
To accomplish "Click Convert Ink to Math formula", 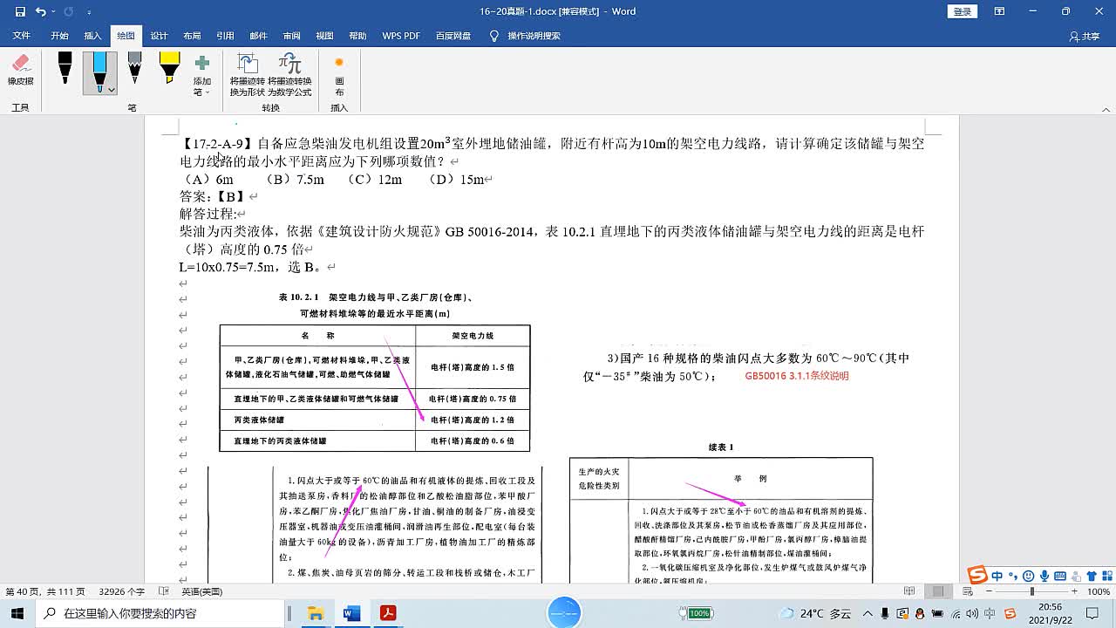I will [289, 74].
